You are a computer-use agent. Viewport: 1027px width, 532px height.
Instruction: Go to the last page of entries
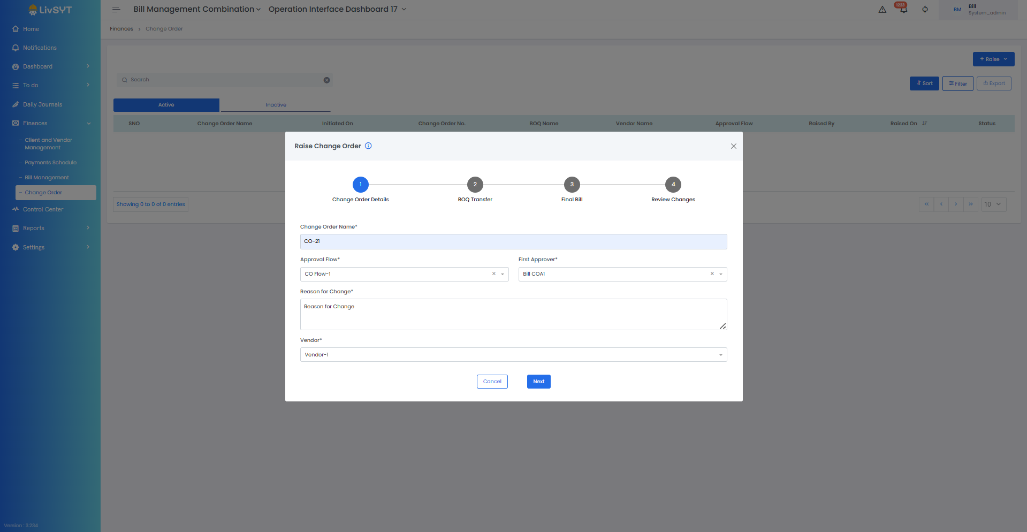[x=971, y=204]
